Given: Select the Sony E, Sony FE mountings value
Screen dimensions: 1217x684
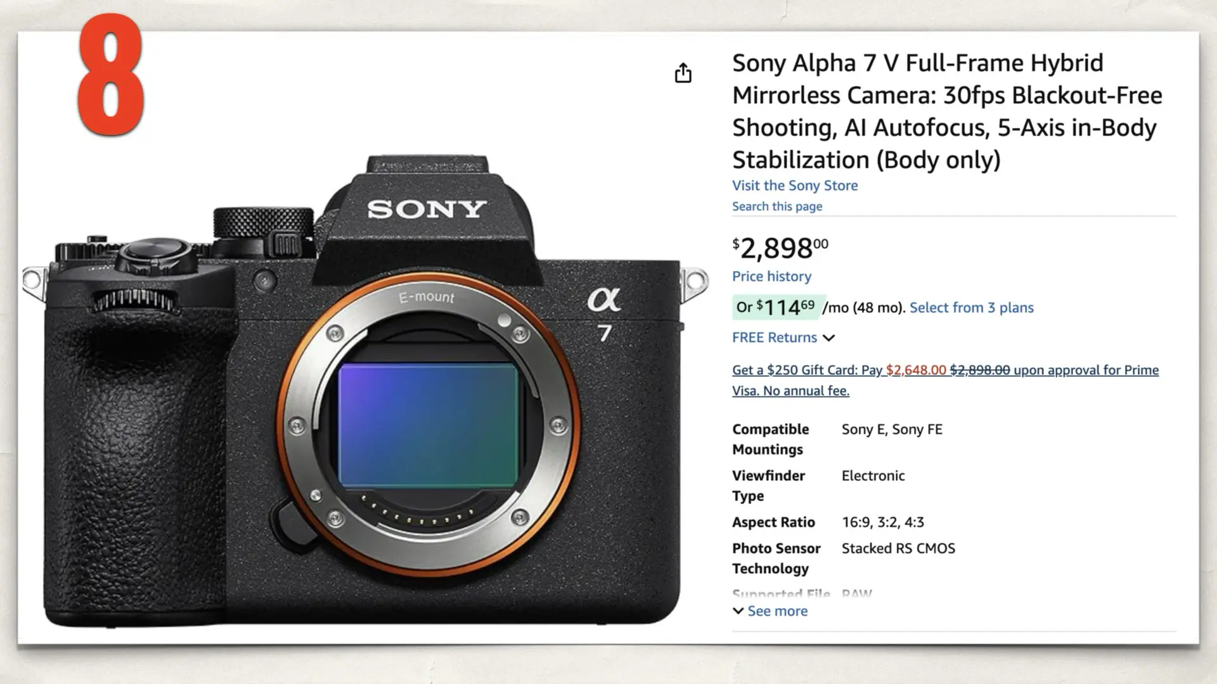Looking at the screenshot, I should coord(891,429).
